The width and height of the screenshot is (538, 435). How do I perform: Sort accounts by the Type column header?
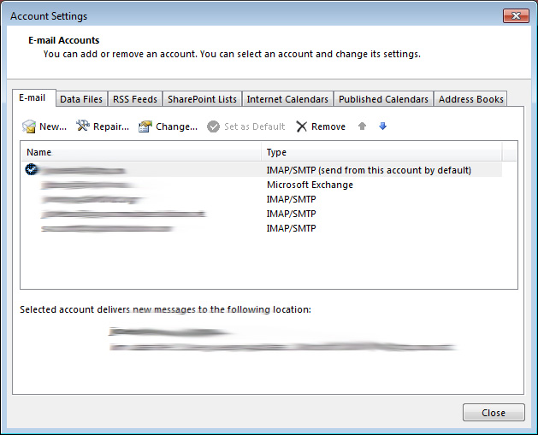click(381, 152)
